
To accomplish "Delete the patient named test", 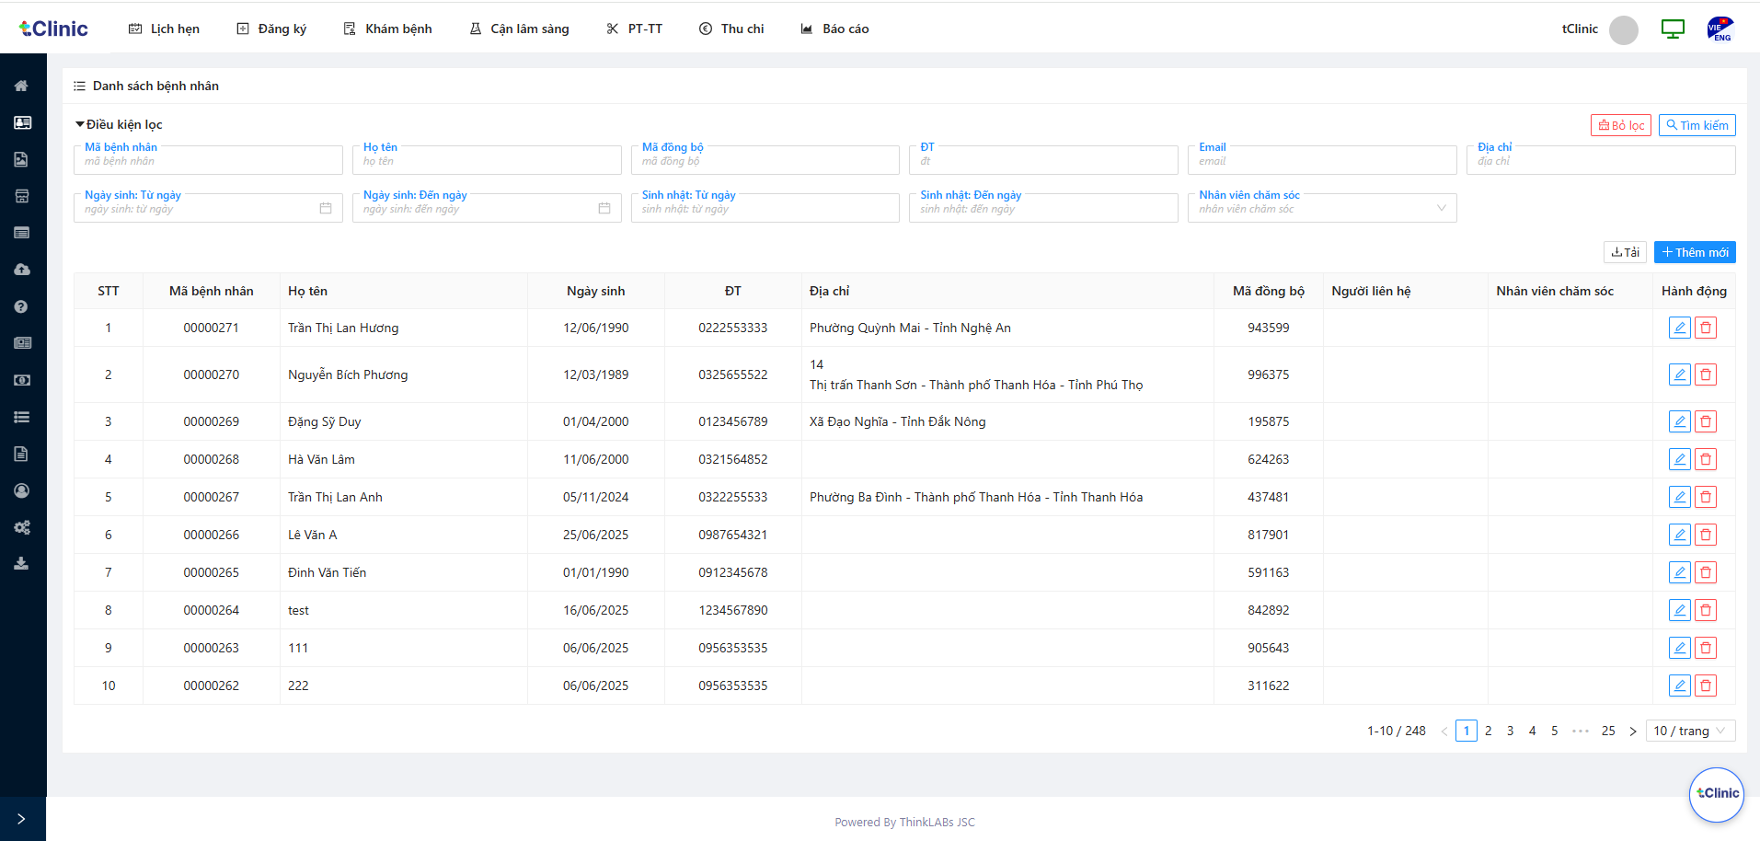I will point(1706,610).
